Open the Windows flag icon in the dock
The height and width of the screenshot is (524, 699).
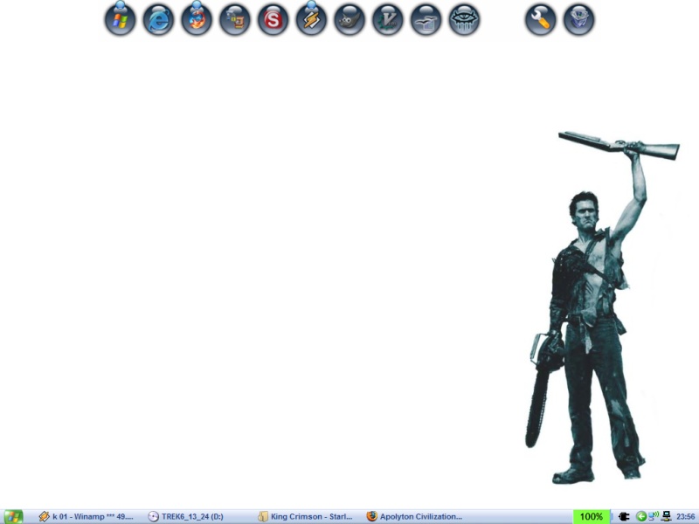(121, 20)
